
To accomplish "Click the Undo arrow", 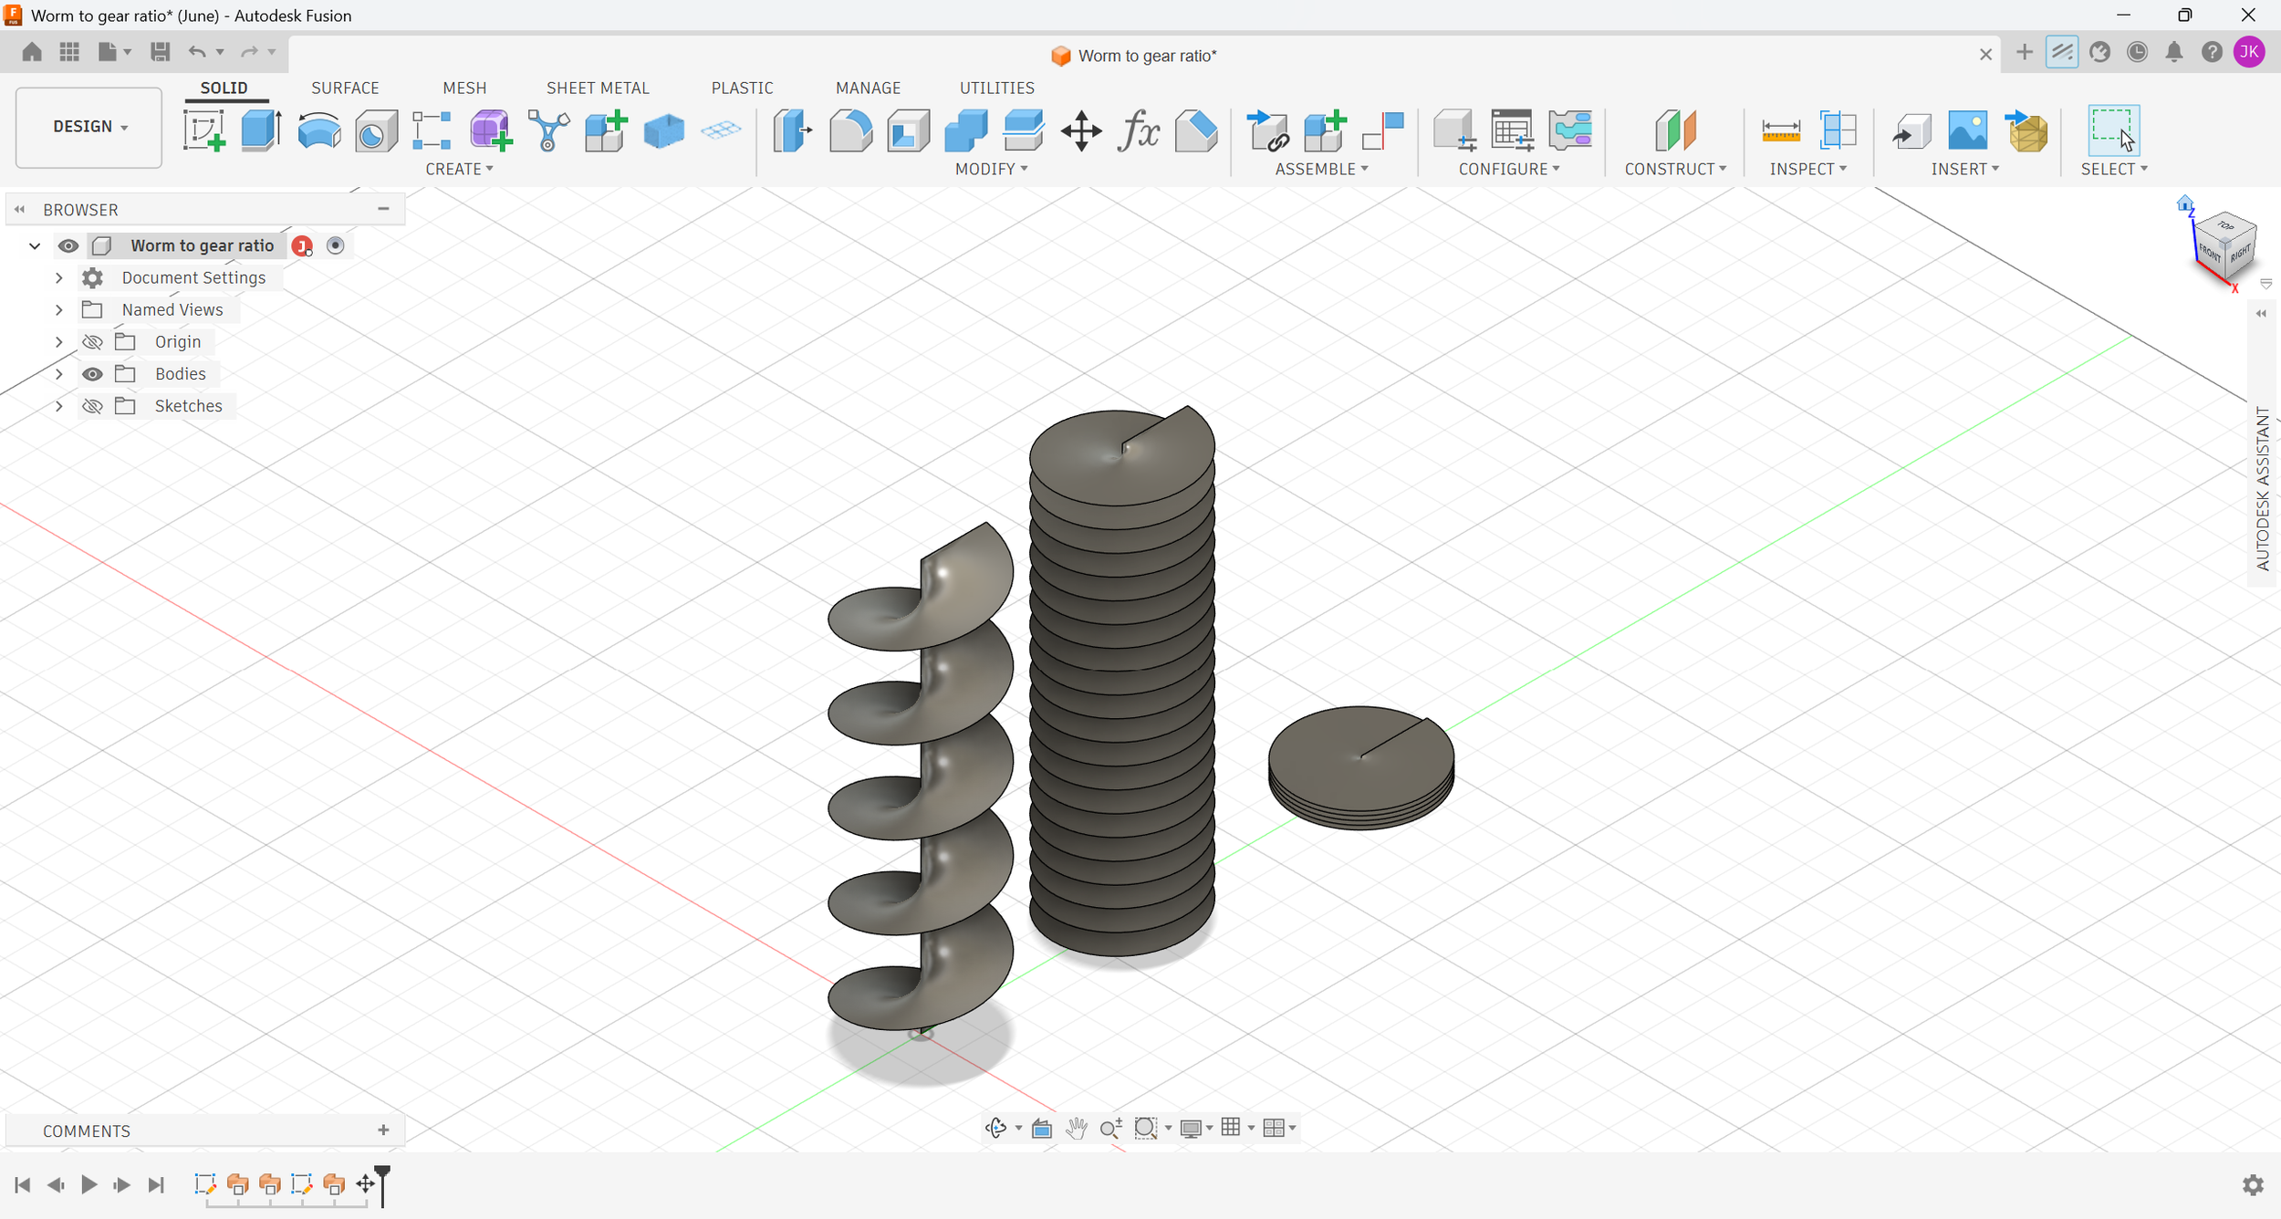I will (x=196, y=52).
